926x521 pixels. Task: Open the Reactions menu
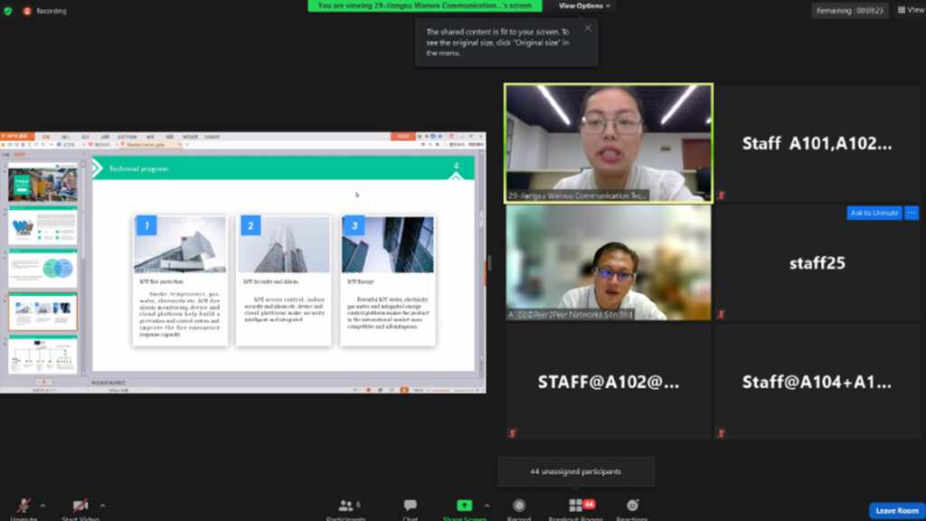click(x=632, y=507)
